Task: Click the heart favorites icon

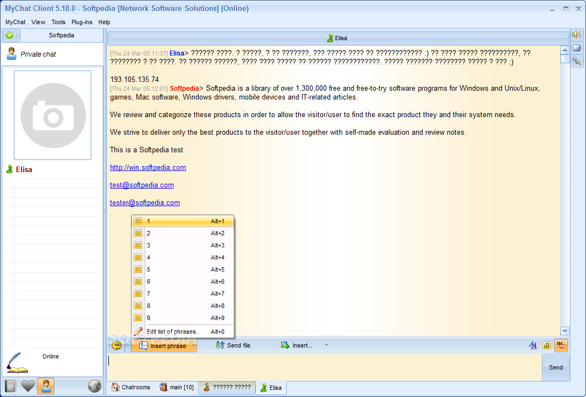Action: (x=28, y=386)
